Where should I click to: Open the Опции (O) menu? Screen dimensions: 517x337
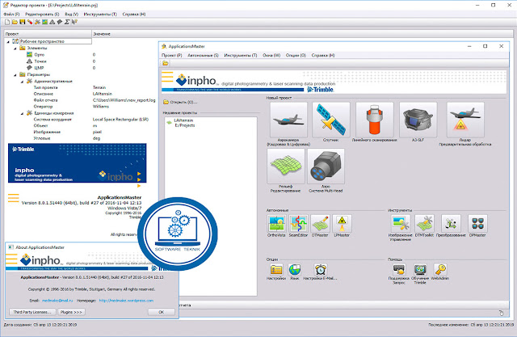(296, 56)
